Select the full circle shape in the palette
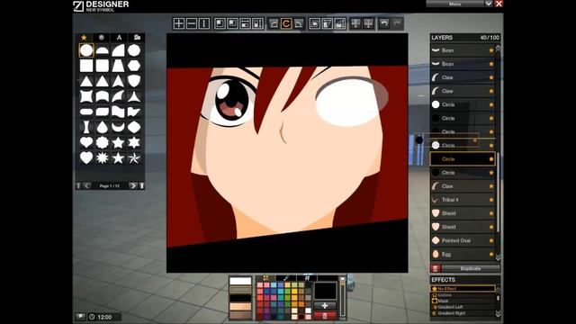 (x=86, y=50)
